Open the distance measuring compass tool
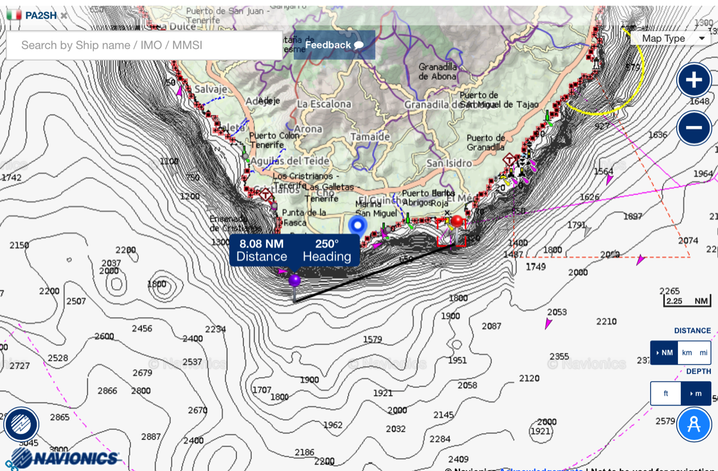This screenshot has width=718, height=471. point(694,424)
